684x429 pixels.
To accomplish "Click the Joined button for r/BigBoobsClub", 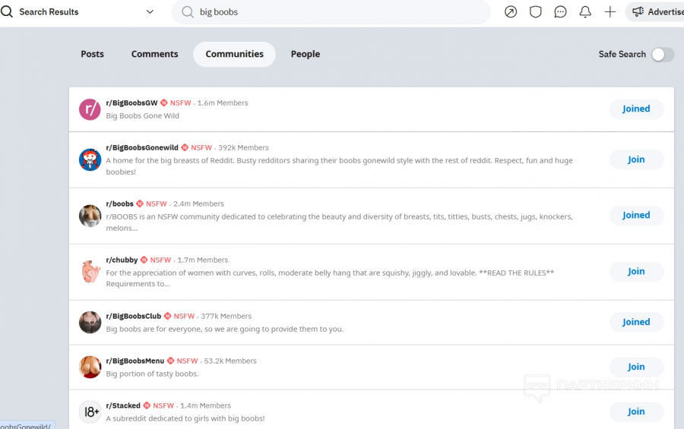I will click(636, 322).
